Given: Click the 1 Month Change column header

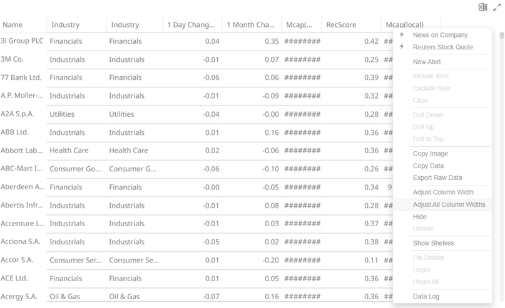Looking at the screenshot, I should pos(250,25).
